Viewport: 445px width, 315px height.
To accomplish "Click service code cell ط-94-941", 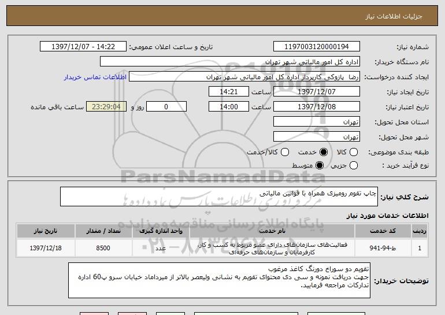I will click(383, 248).
